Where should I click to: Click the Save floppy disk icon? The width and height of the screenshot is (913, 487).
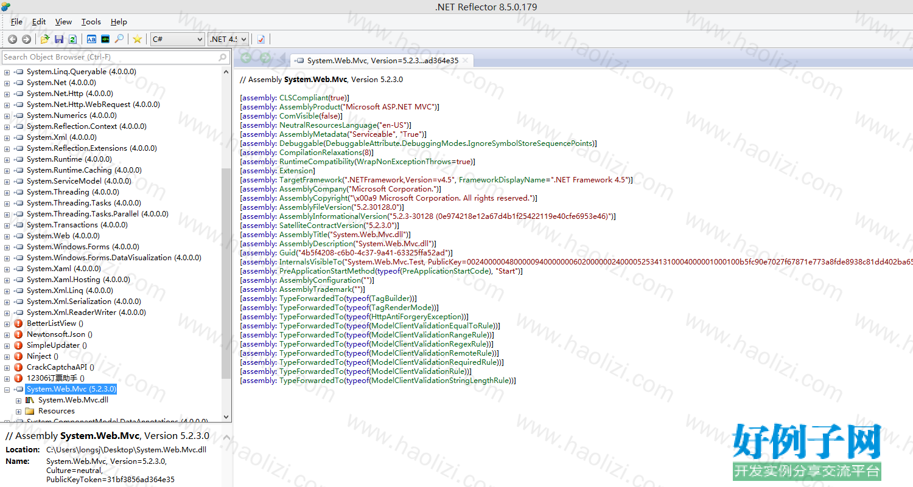tap(59, 39)
